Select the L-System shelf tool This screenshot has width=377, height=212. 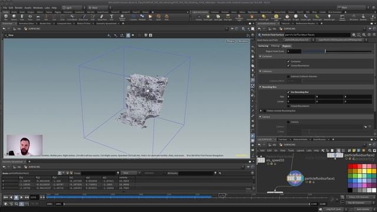click(x=133, y=17)
